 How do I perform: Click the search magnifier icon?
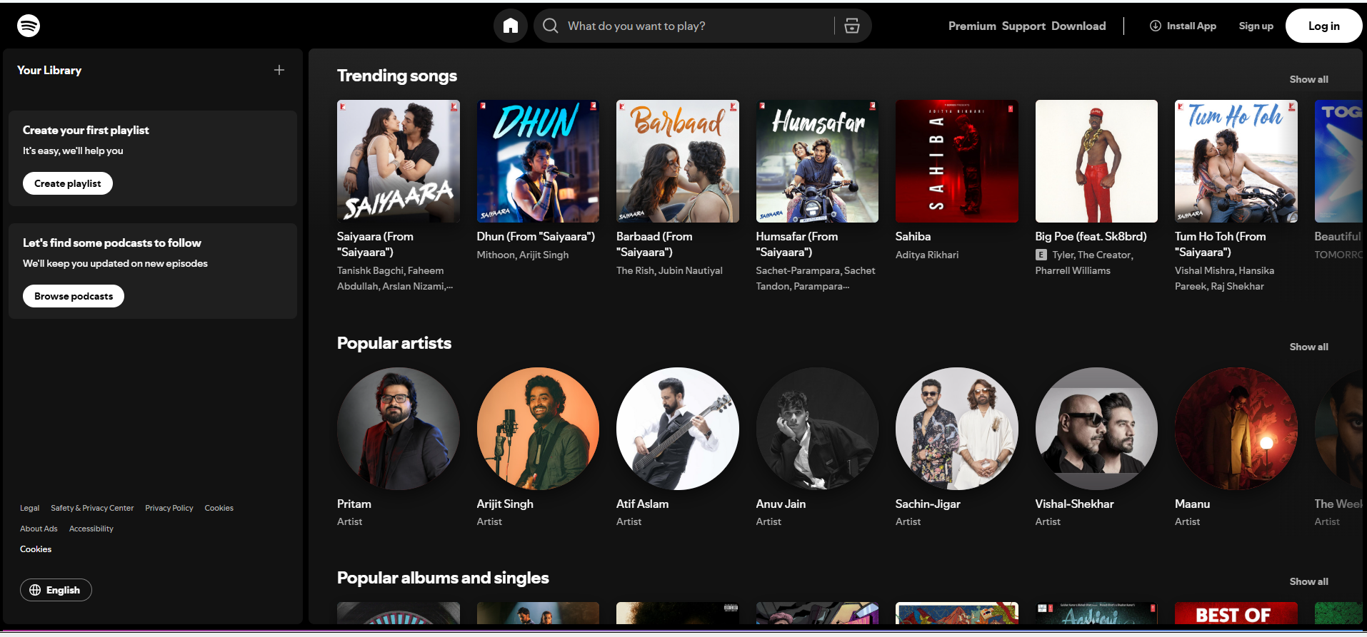click(551, 26)
